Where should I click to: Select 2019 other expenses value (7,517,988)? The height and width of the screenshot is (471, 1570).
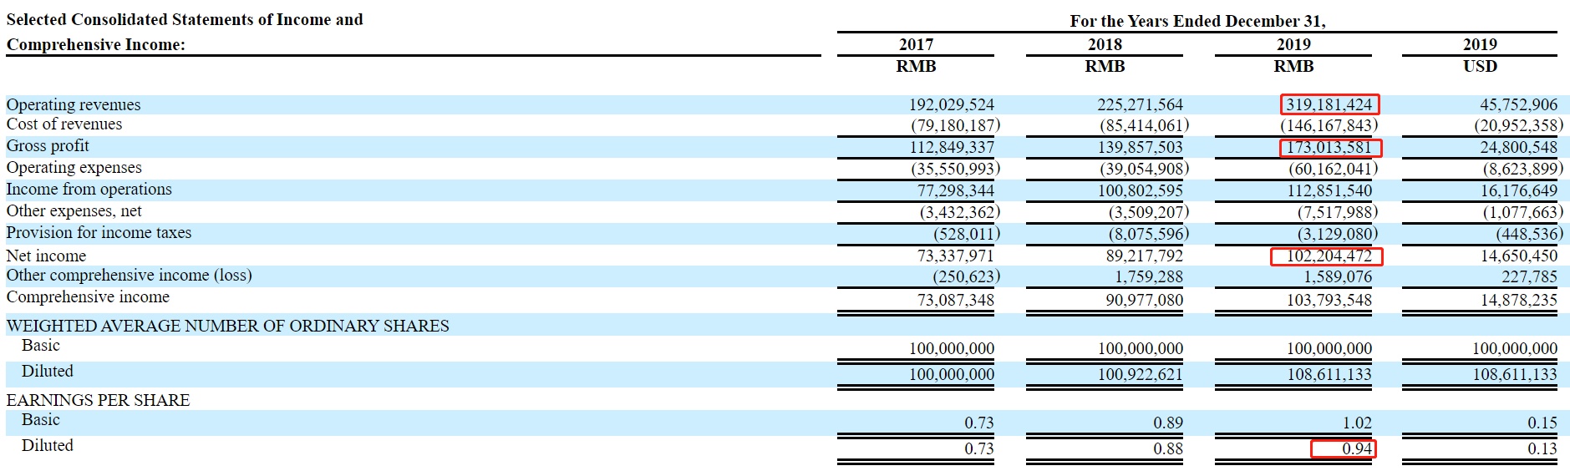[x=1338, y=213]
